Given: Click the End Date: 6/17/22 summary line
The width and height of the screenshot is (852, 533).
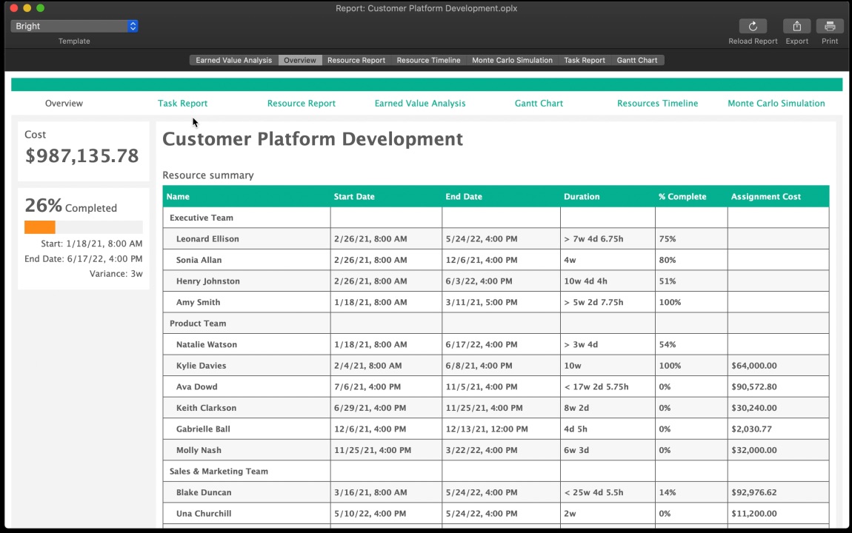Looking at the screenshot, I should pyautogui.click(x=84, y=259).
